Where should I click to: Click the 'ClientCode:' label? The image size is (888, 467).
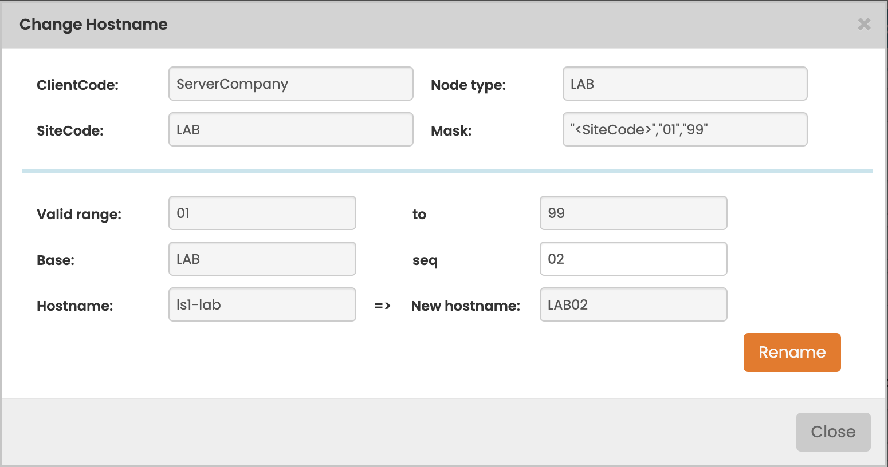[x=77, y=85]
